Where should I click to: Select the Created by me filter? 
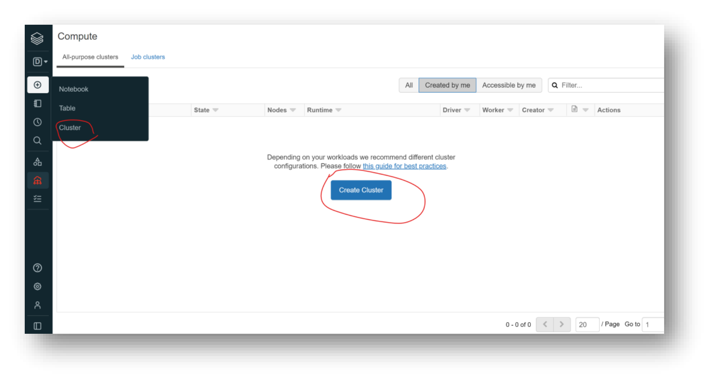click(x=447, y=85)
